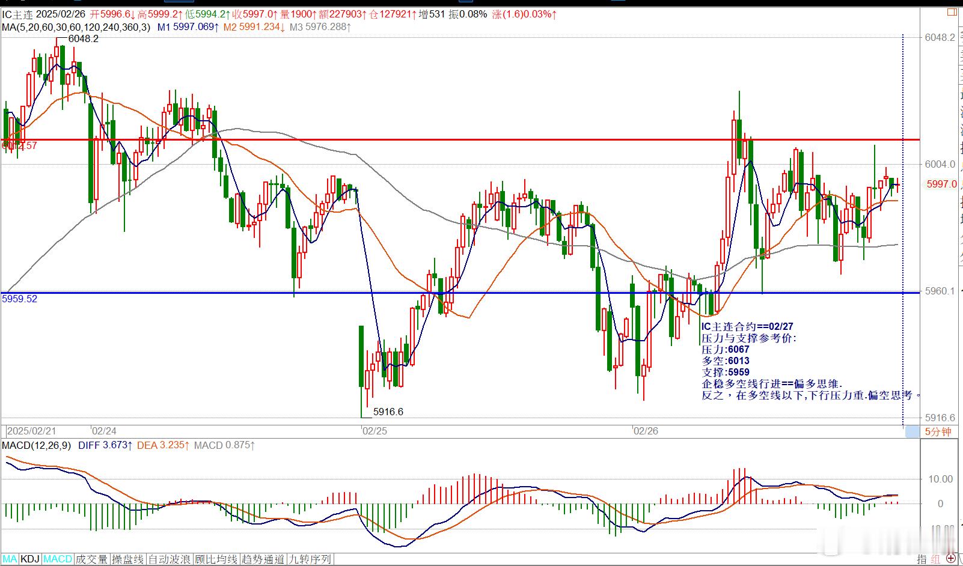Click the 02/25 date marker on time axis

pos(374,431)
